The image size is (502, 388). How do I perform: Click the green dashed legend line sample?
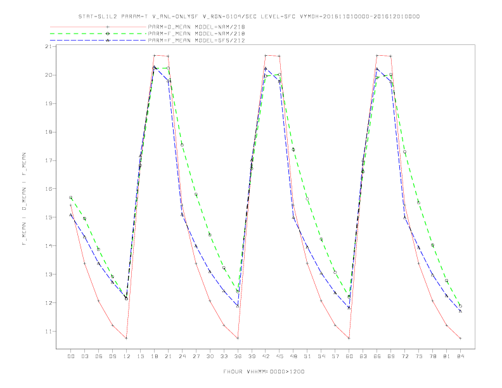(x=98, y=34)
